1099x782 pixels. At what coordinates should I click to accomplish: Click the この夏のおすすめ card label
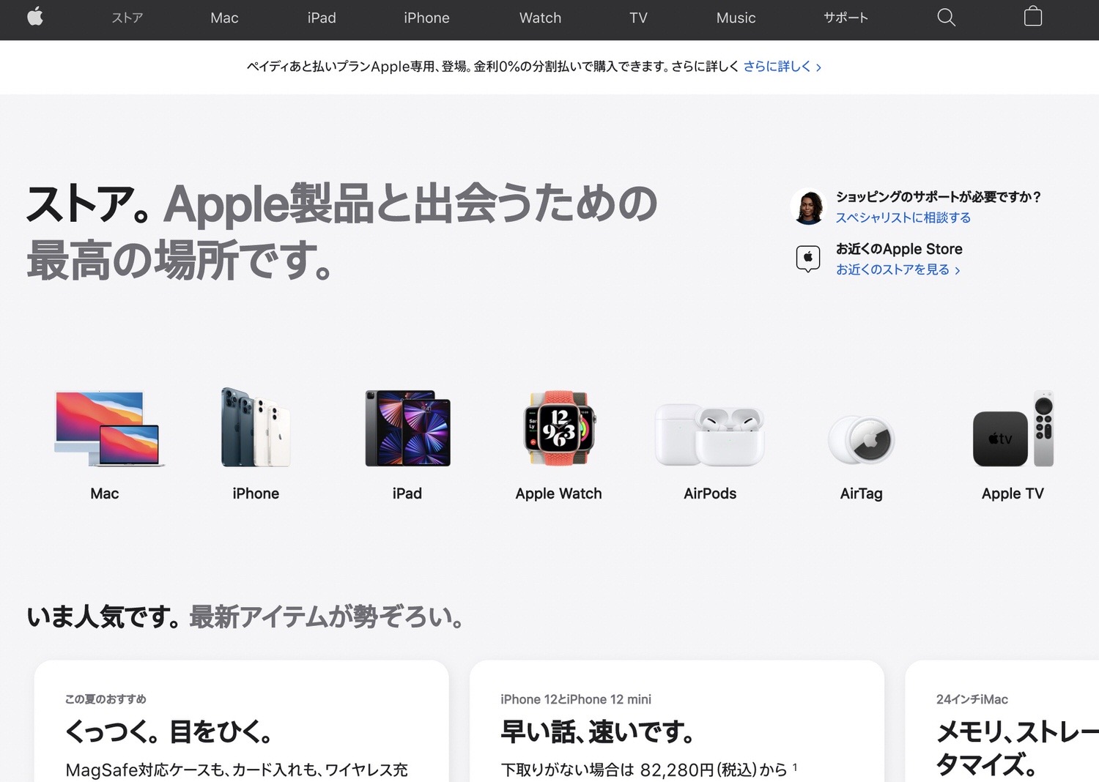coord(106,699)
